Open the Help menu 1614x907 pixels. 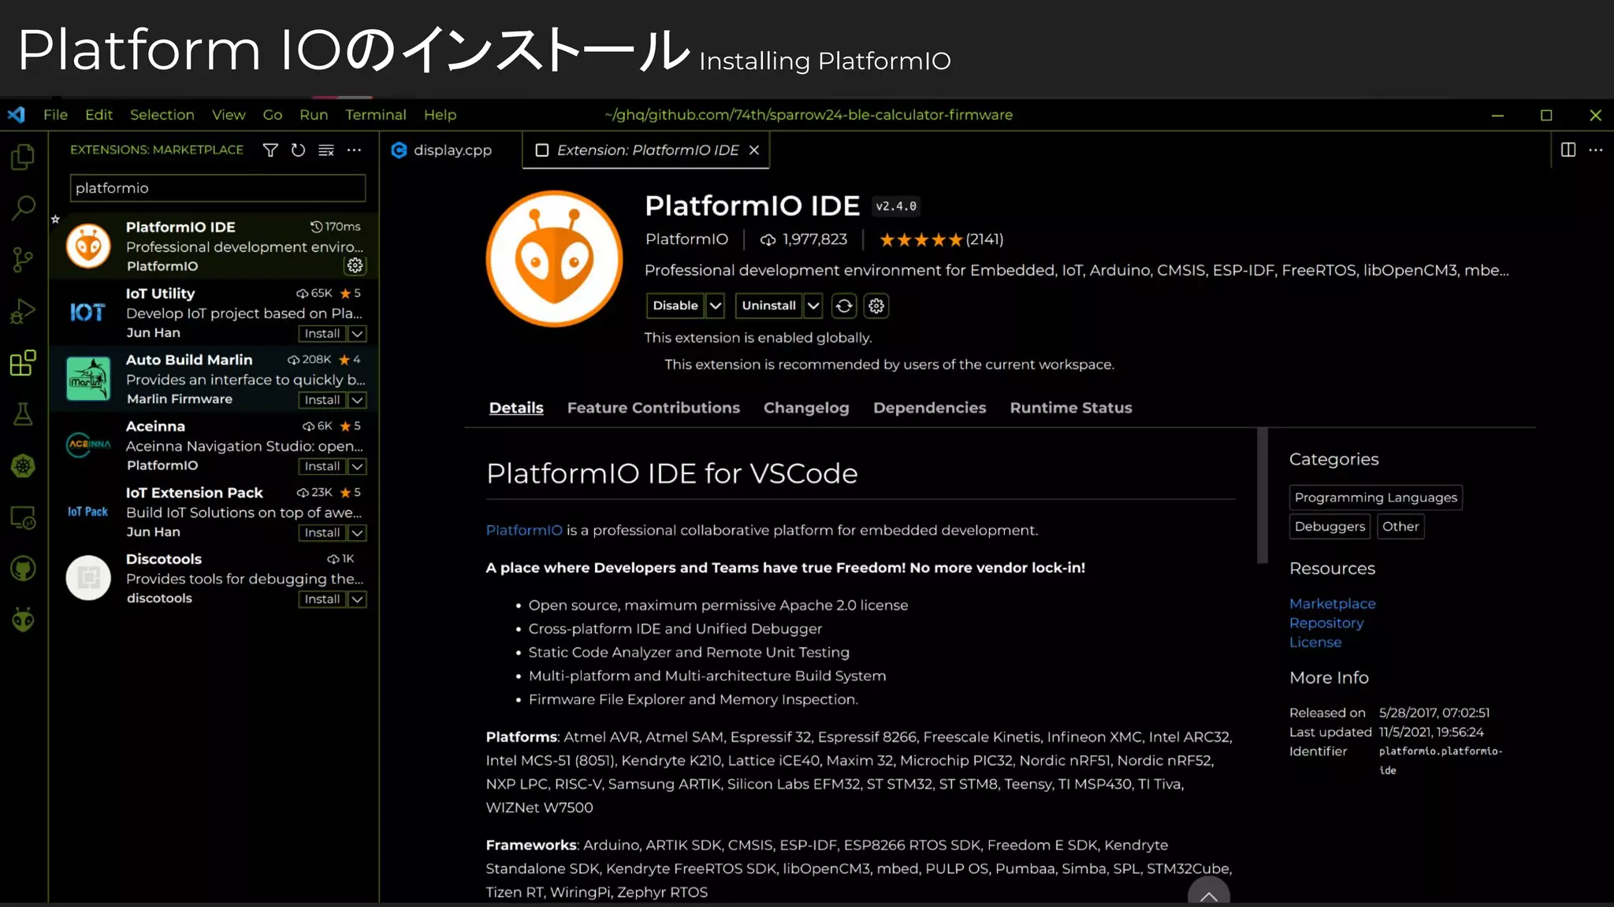pos(440,114)
